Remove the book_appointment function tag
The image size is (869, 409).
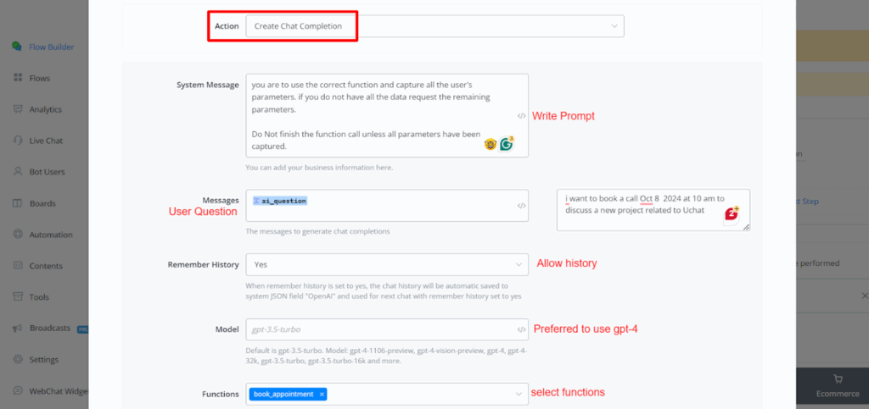[322, 394]
